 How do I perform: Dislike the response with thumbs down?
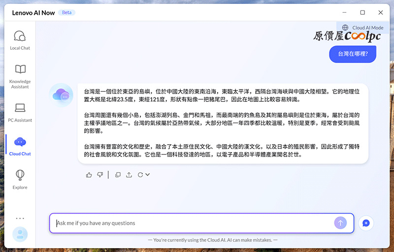pyautogui.click(x=100, y=175)
